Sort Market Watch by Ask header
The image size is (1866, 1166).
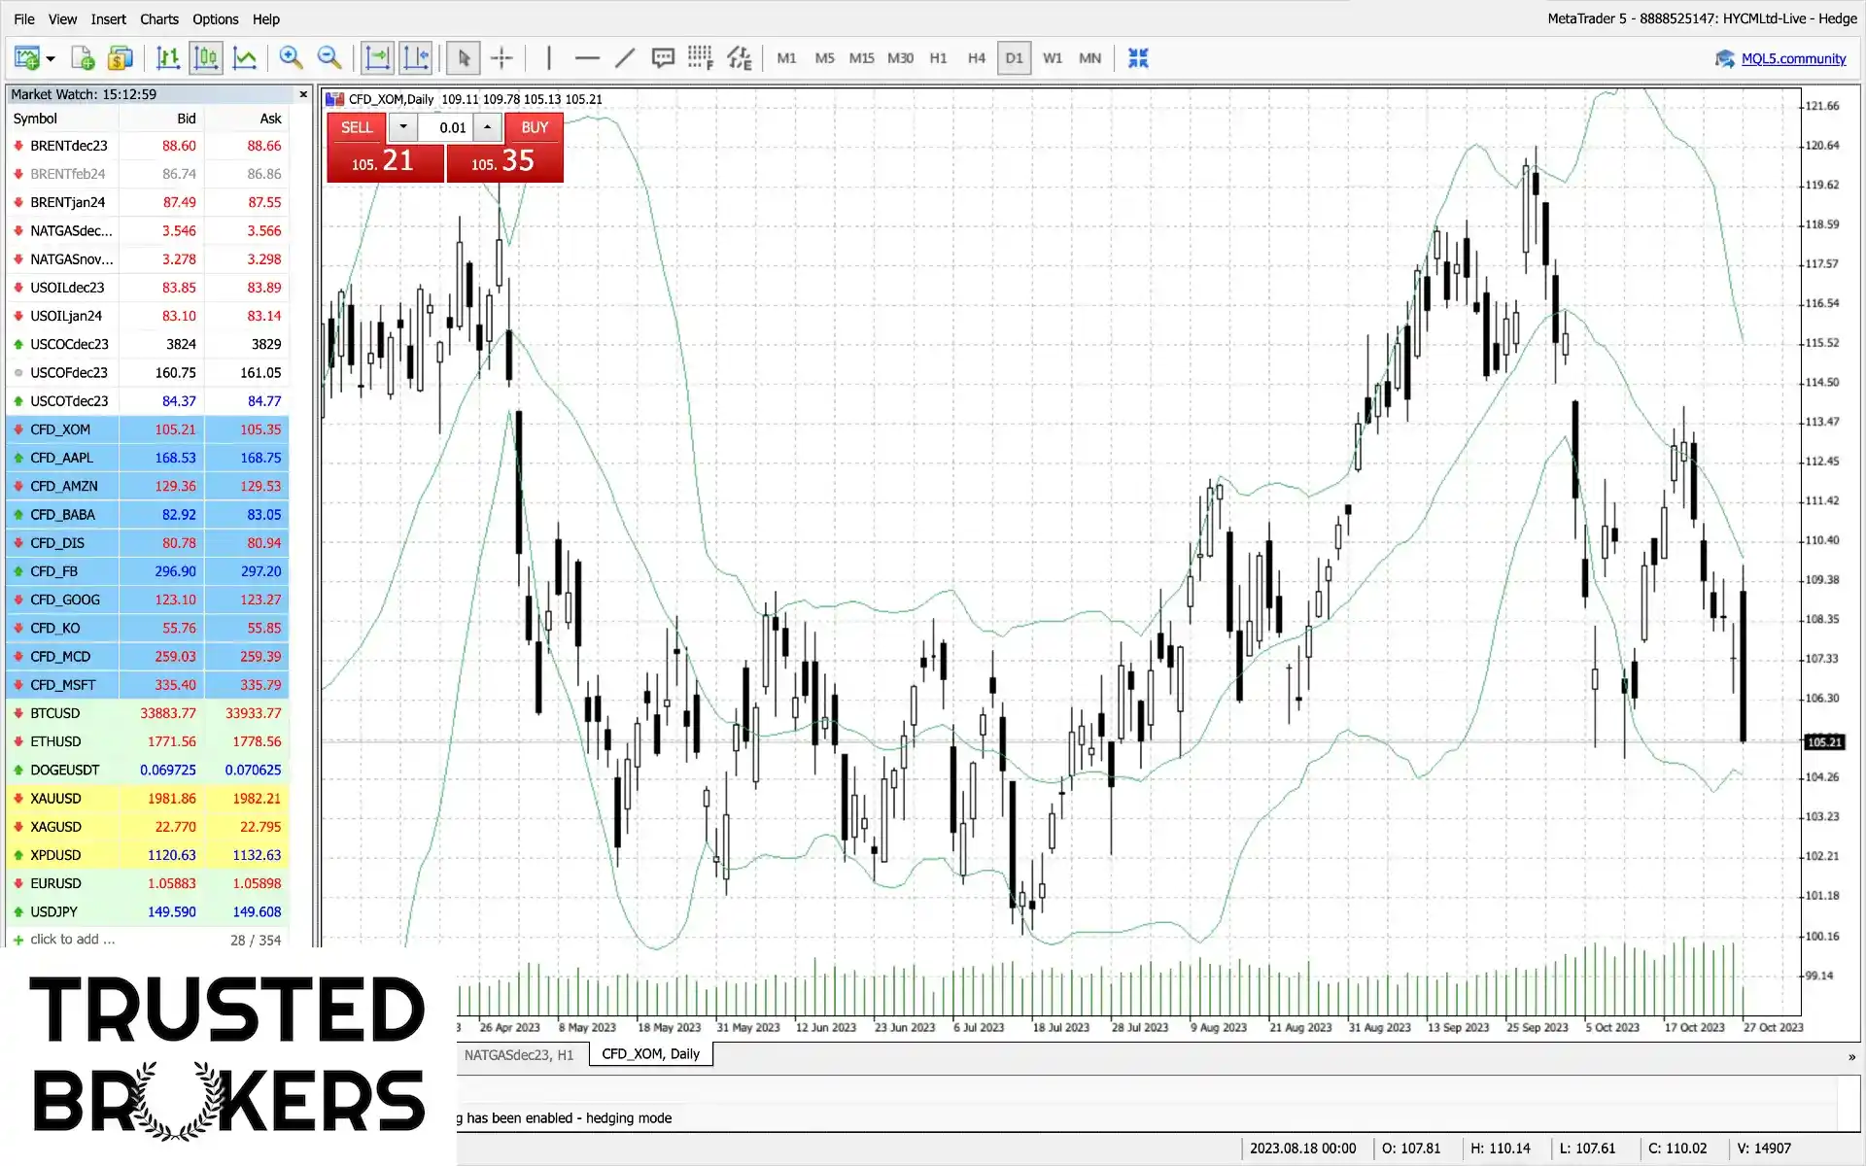(x=246, y=119)
